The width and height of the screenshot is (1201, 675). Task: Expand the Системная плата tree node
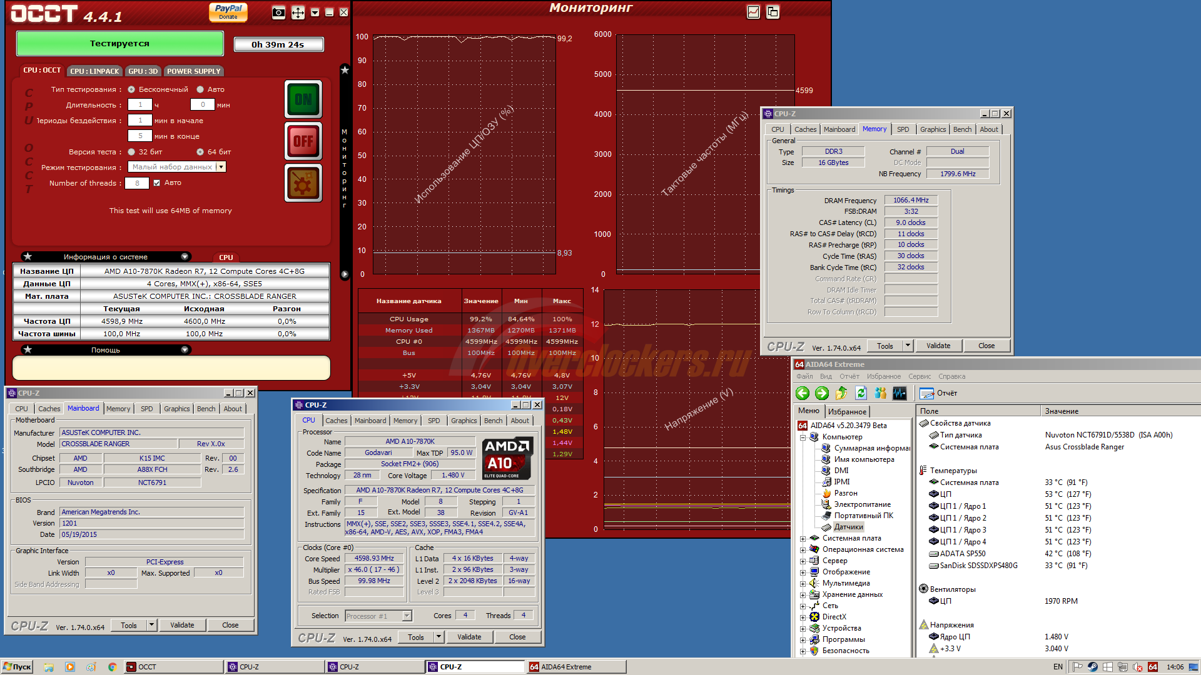point(803,538)
